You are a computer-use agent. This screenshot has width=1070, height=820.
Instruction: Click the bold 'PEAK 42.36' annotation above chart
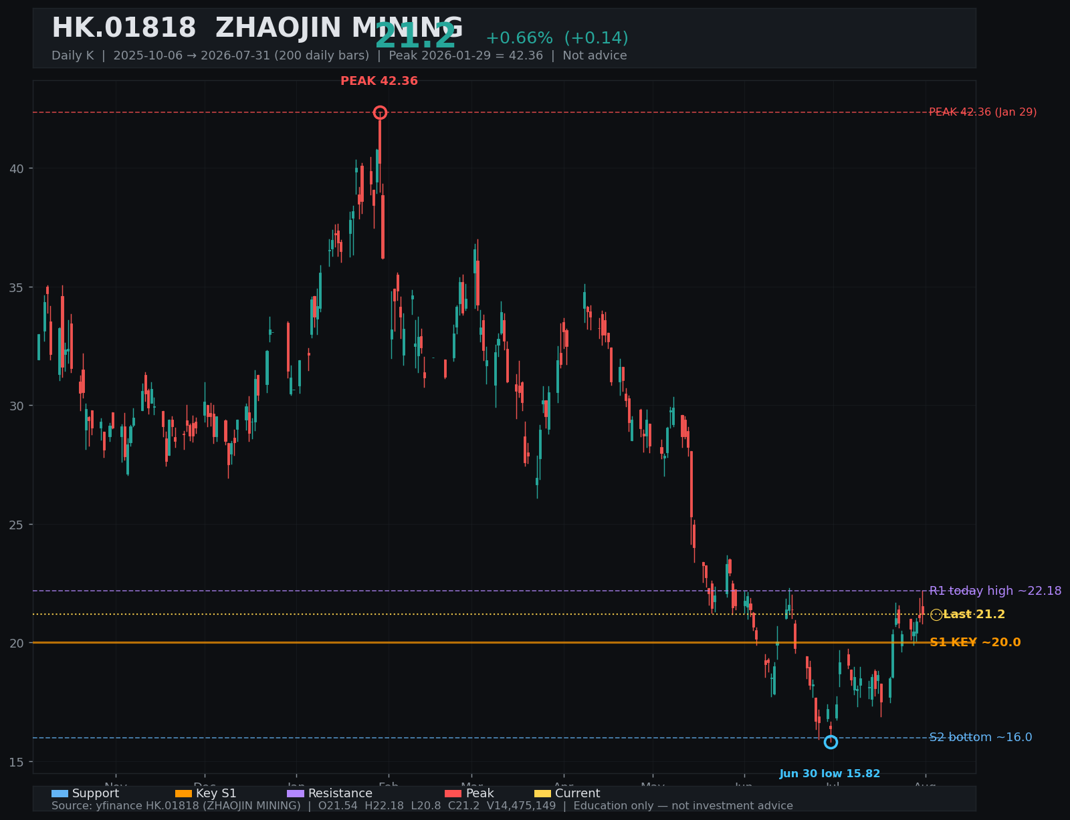(379, 82)
